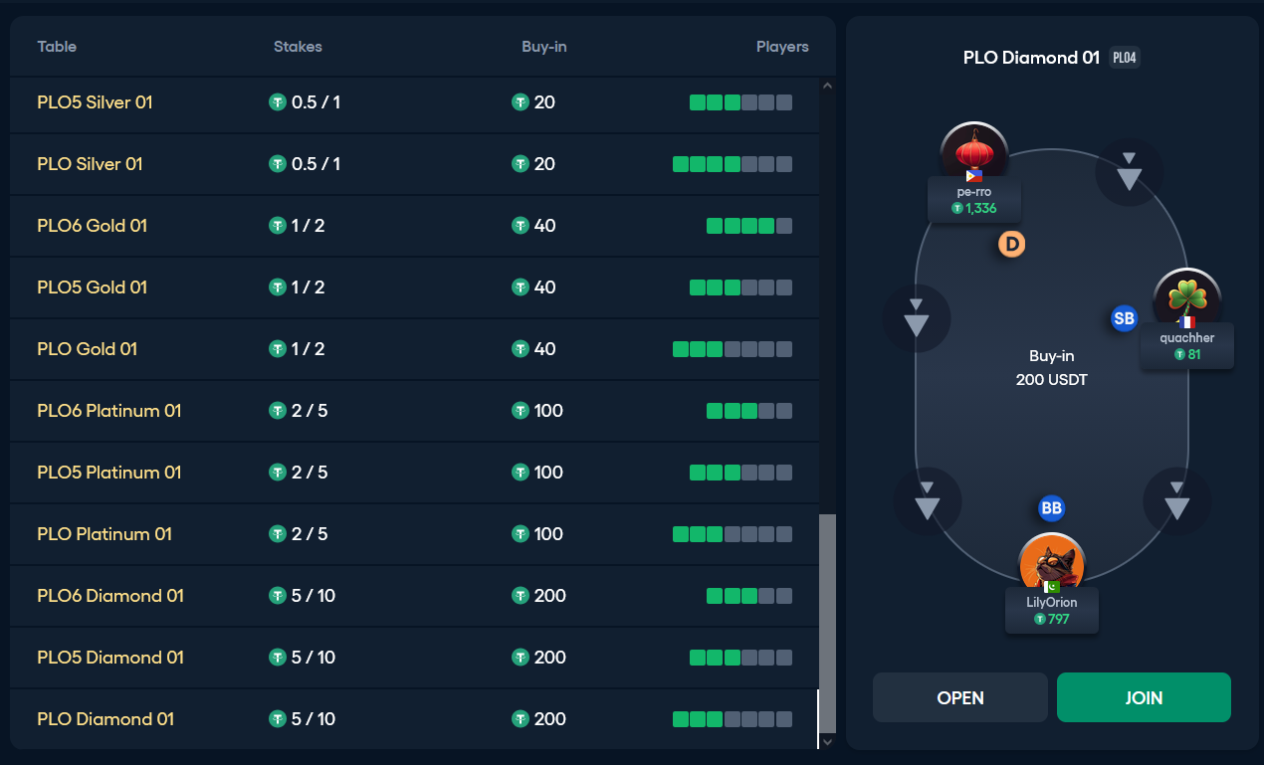Viewport: 1264px width, 765px height.
Task: Sort by the Stakes column header
Action: click(298, 47)
